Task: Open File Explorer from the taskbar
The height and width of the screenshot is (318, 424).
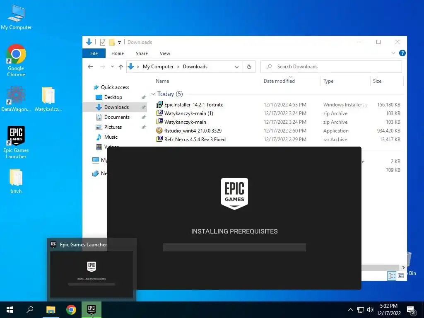Action: coord(51,310)
